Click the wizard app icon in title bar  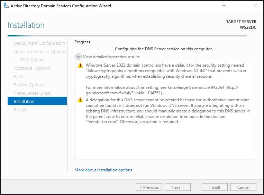pyautogui.click(x=6, y=6)
